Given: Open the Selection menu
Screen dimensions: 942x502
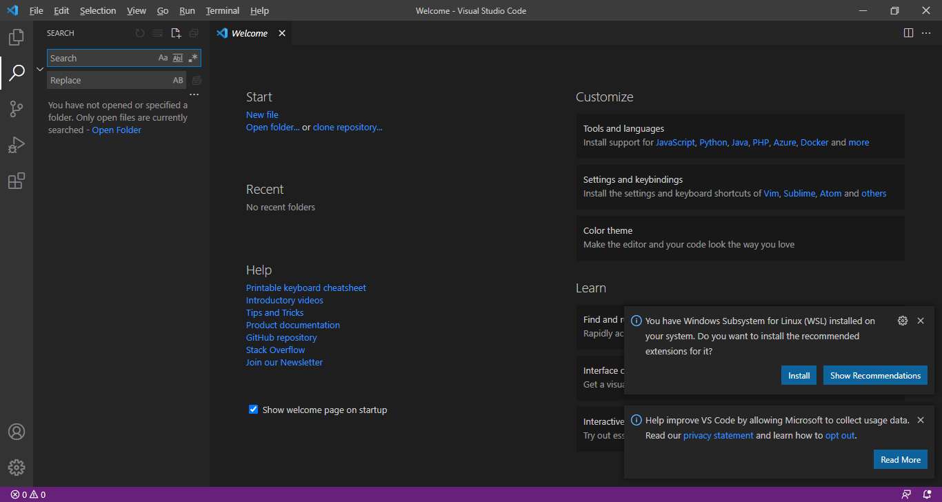Looking at the screenshot, I should pos(98,10).
